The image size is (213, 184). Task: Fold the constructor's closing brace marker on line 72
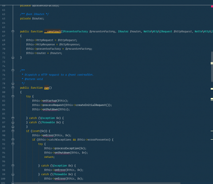(x=13, y=57)
